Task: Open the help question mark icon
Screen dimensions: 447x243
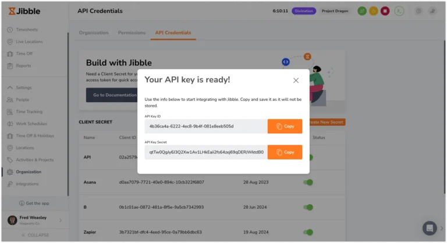Action: tap(418, 10)
